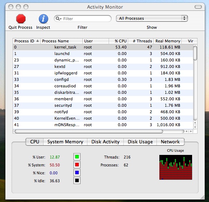Pick the black % Idle color swatch
209x202 pixels.
click(x=77, y=180)
